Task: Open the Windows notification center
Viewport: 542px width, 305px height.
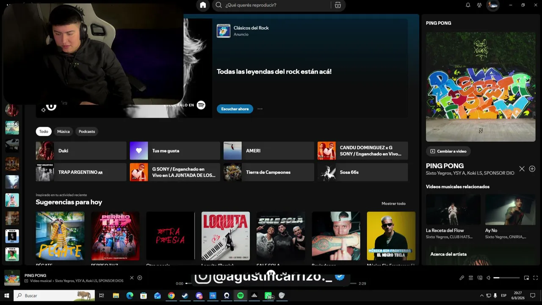Action: (x=533, y=296)
